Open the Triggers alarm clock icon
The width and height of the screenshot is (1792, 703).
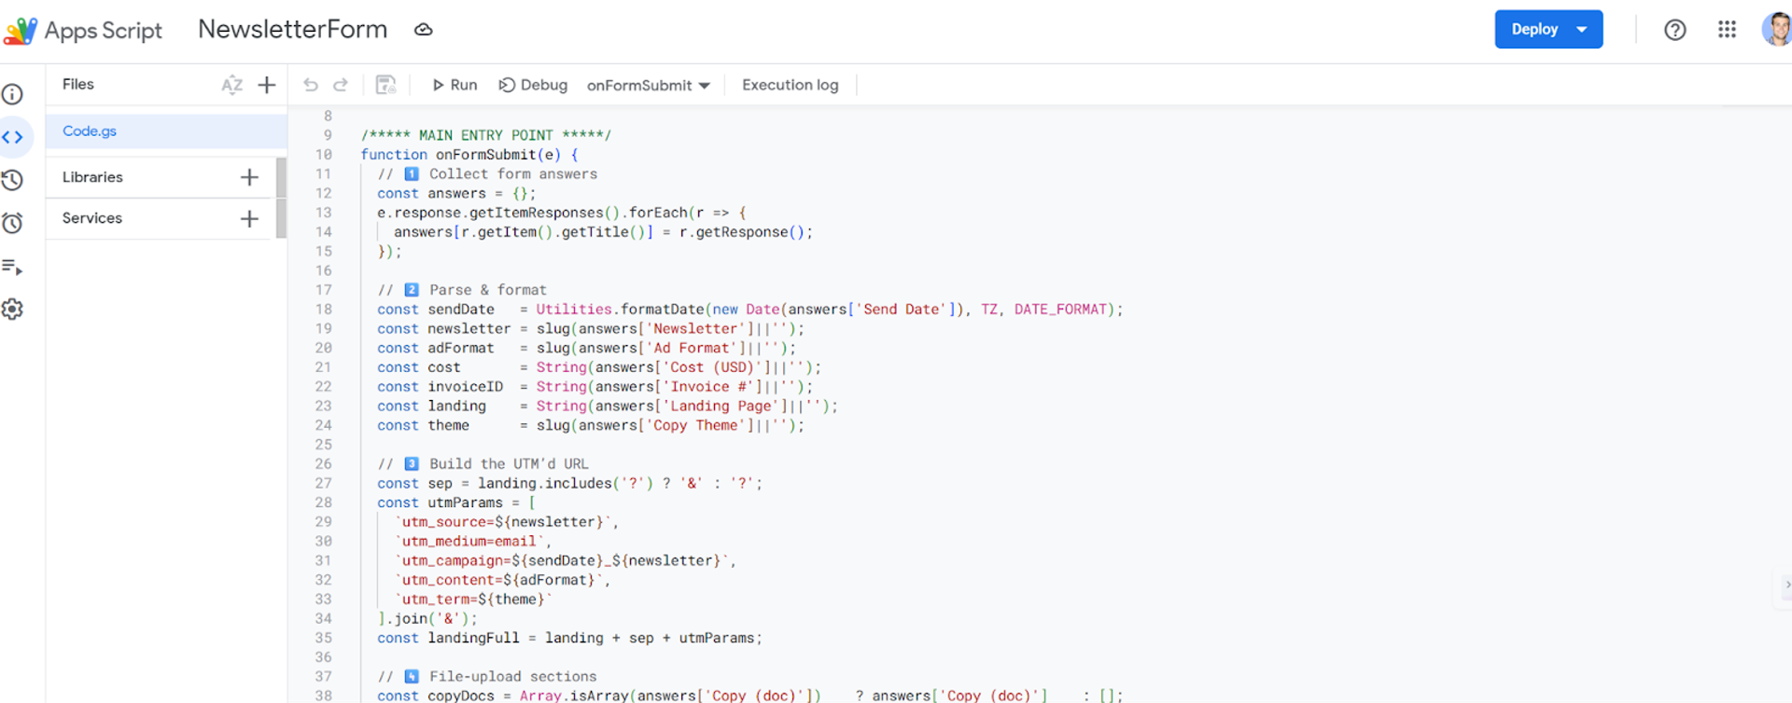pos(13,223)
